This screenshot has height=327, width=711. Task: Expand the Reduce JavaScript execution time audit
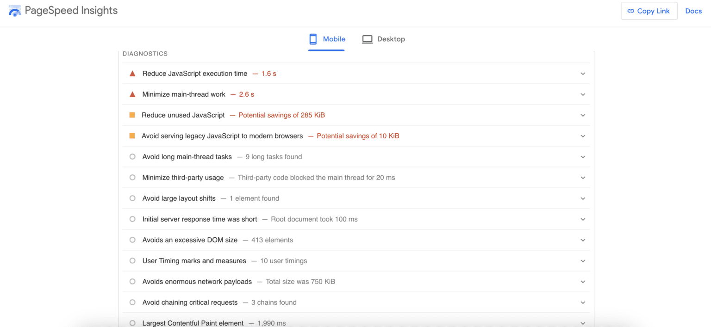[x=583, y=73]
